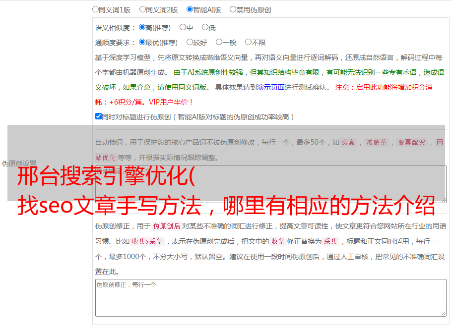Focus the 伪原创修正 text area
452x326 pixels.
270,297
